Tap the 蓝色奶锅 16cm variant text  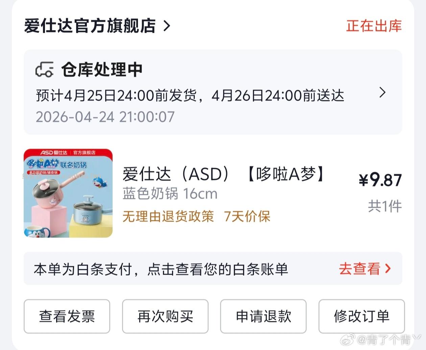(x=170, y=194)
